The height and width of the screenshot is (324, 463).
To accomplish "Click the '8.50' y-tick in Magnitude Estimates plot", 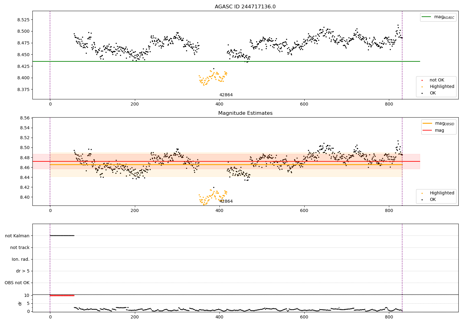I will click(x=25, y=148).
